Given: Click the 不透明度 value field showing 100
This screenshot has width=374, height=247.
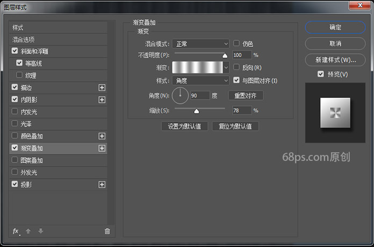Looking at the screenshot, I should (x=242, y=55).
